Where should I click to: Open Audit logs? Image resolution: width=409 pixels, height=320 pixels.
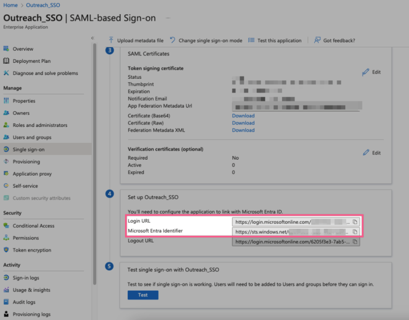24,302
